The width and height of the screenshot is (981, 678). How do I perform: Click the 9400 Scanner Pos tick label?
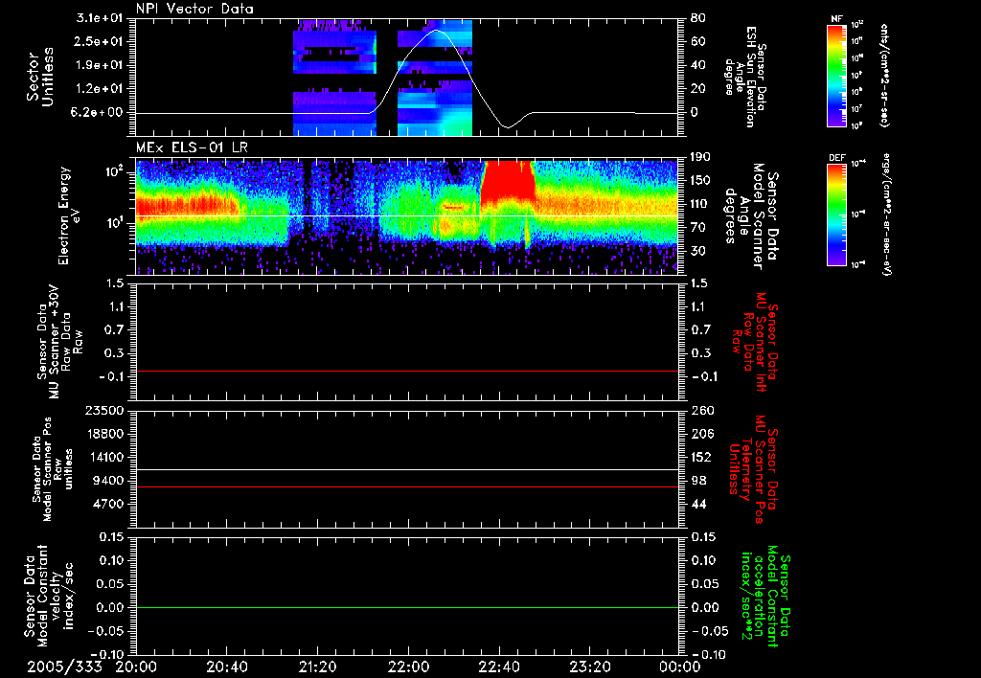pos(109,481)
